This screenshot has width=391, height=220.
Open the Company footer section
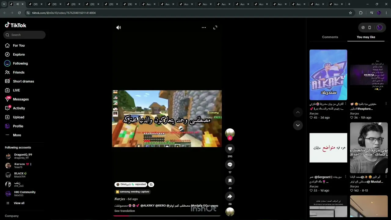pyautogui.click(x=12, y=216)
